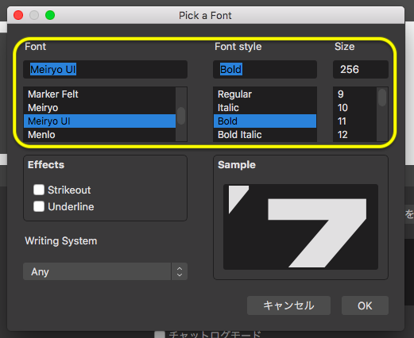The image size is (414, 338).
Task: Enable the Underline effect checkbox
Action: pos(39,206)
